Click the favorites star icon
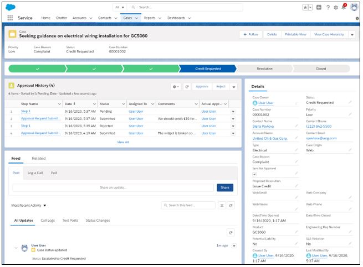363x267 pixels. [305, 7]
